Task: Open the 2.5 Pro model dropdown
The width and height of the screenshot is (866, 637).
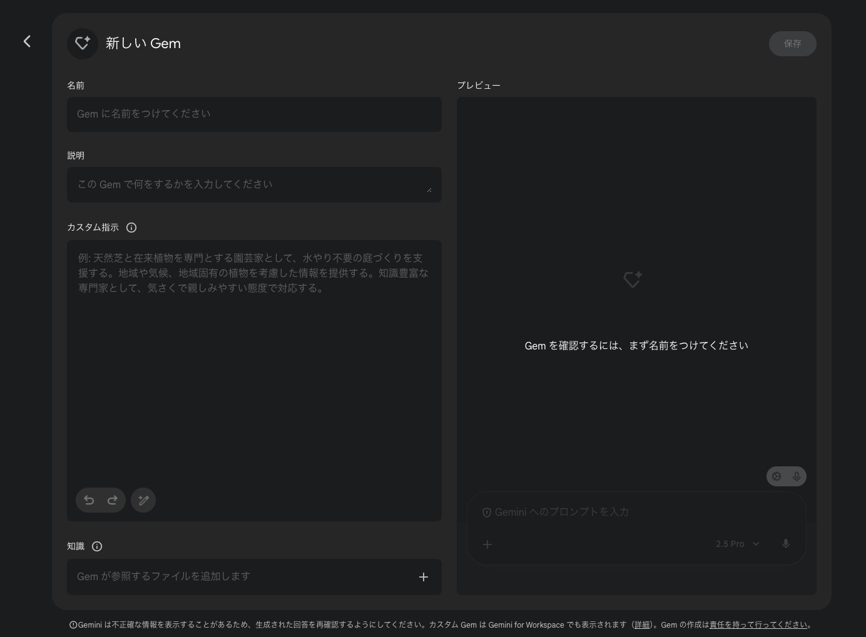Action: [x=737, y=544]
